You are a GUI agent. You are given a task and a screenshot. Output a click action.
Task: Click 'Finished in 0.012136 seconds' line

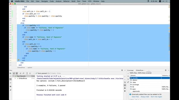click(49, 90)
